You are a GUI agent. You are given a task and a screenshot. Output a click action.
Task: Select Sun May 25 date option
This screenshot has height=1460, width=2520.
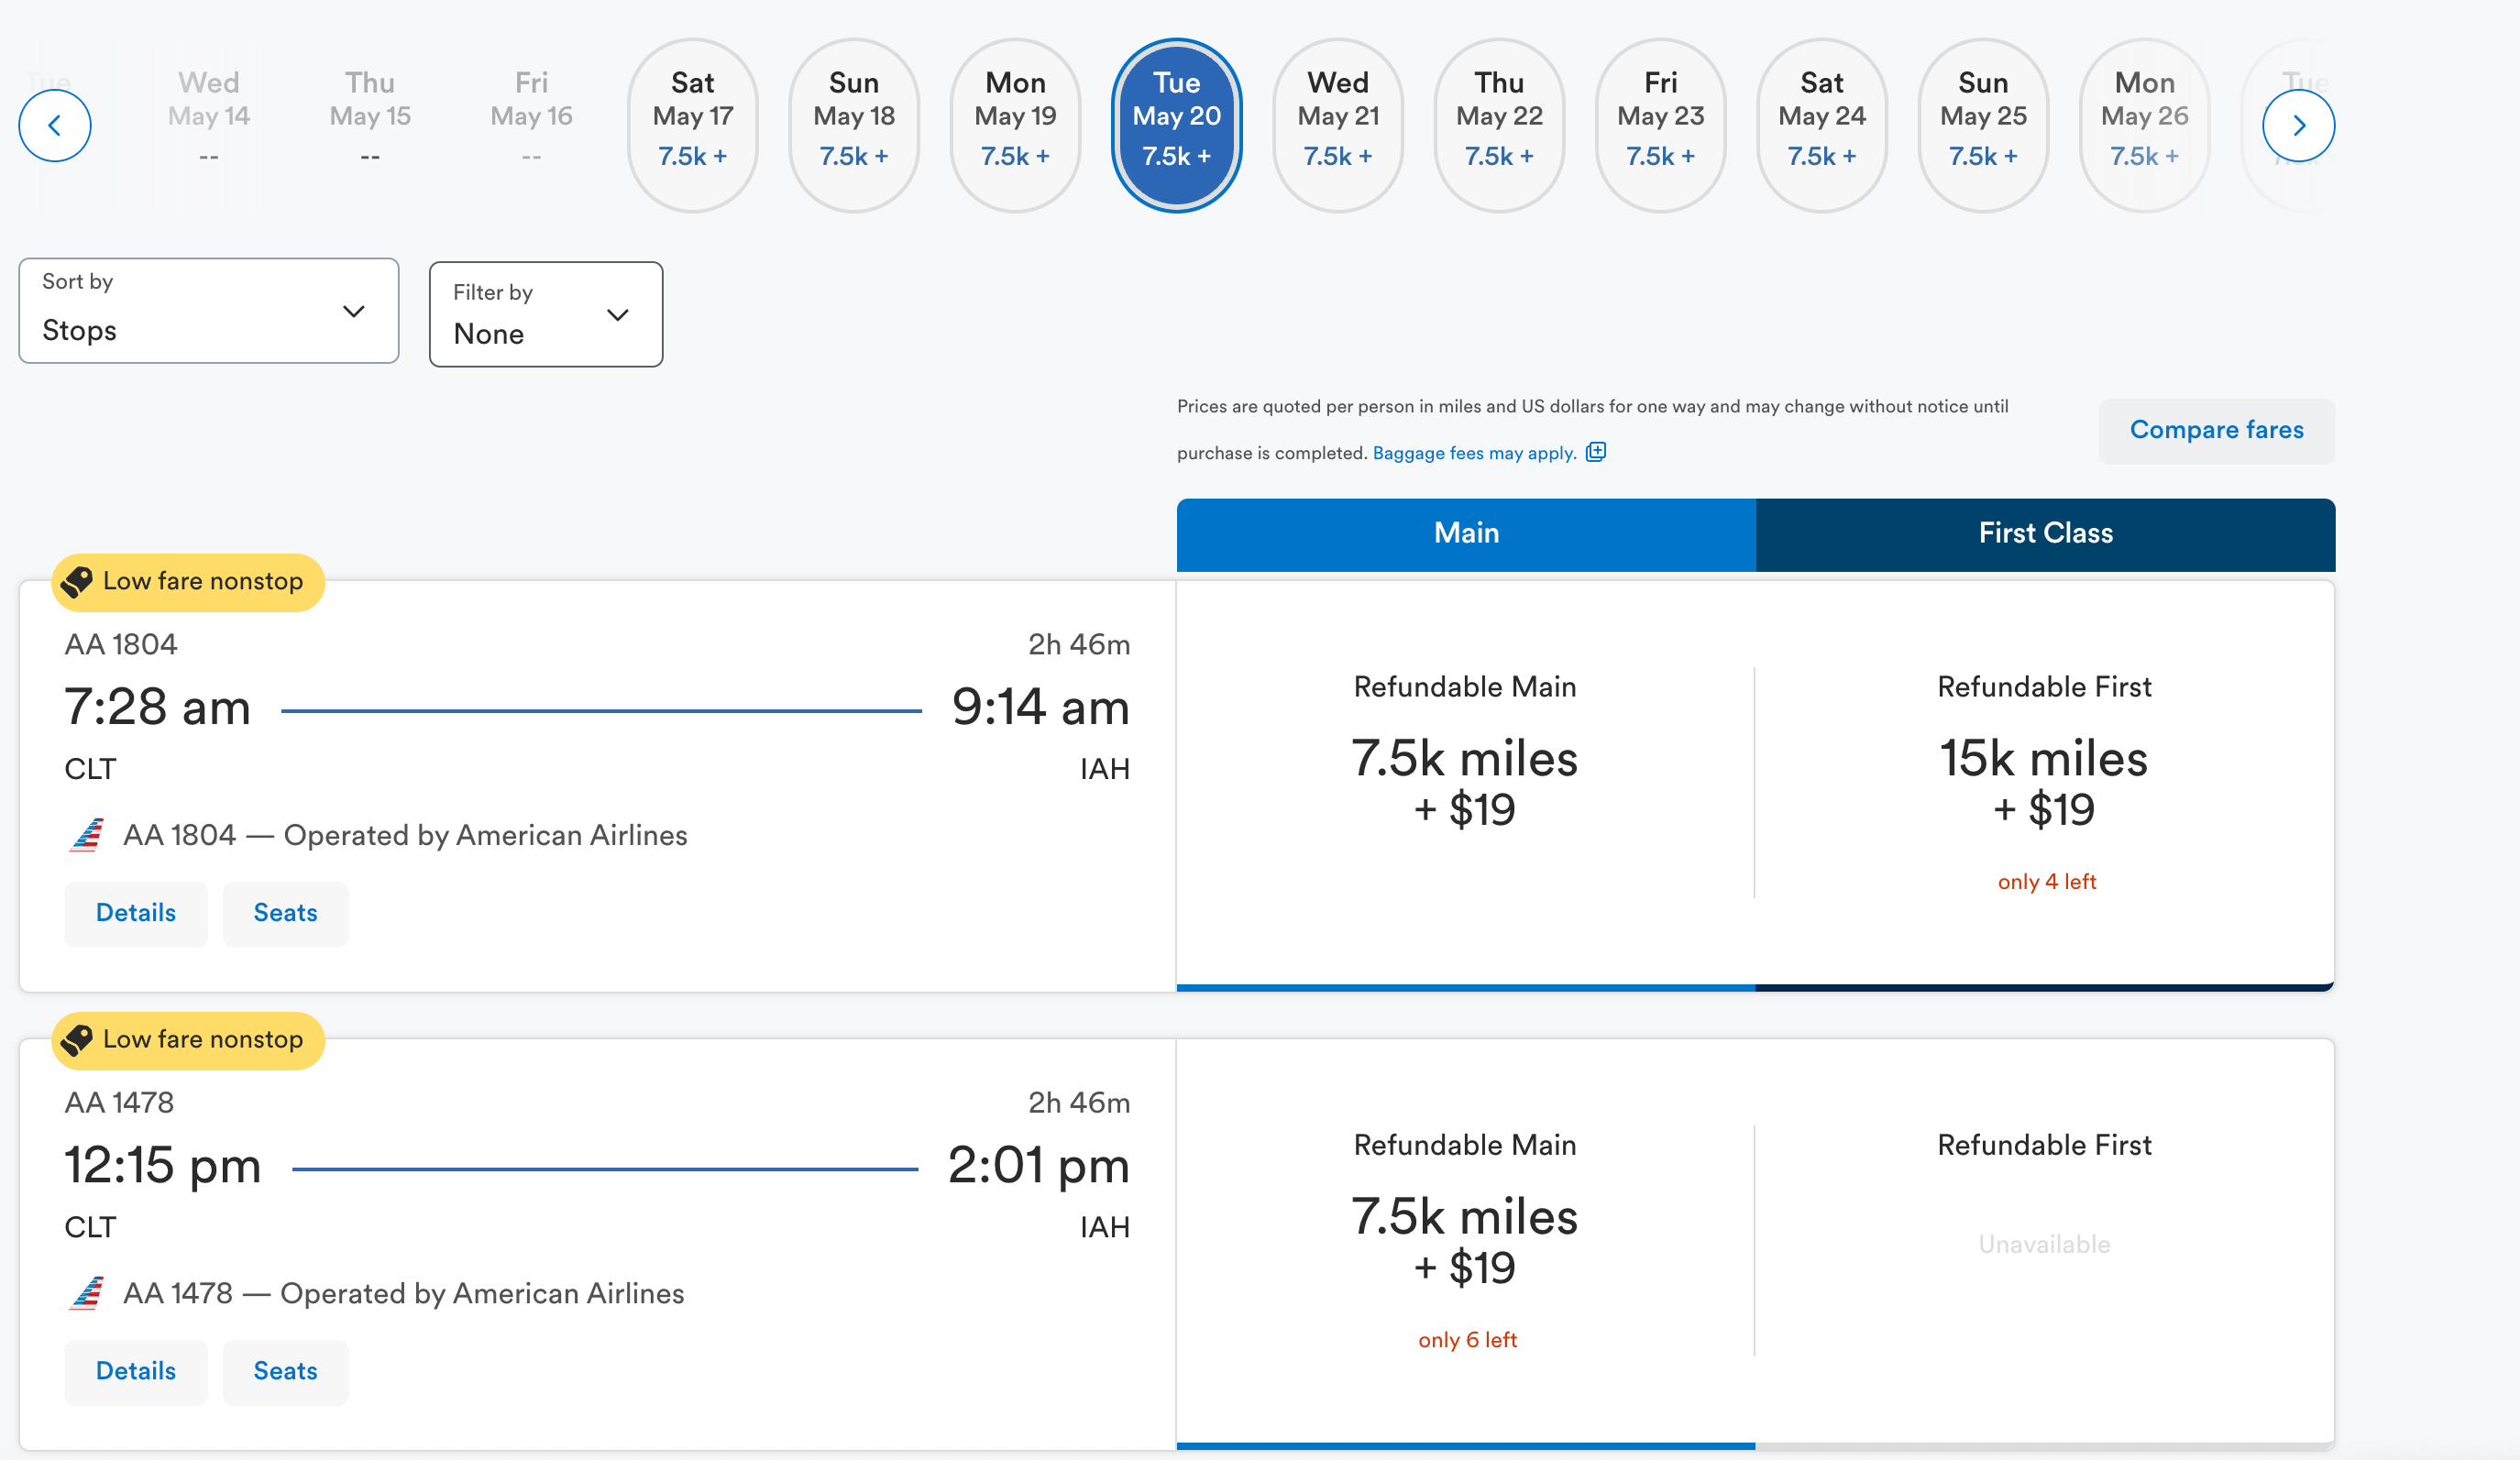(x=1982, y=126)
